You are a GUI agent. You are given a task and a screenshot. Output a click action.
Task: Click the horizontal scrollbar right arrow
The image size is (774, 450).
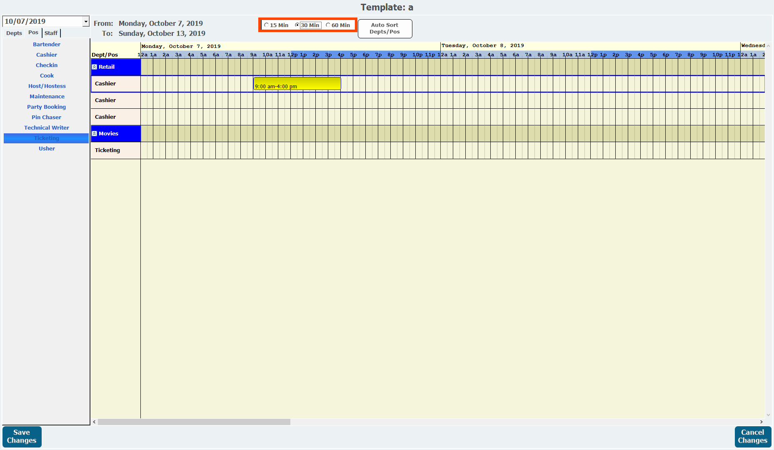pos(761,422)
